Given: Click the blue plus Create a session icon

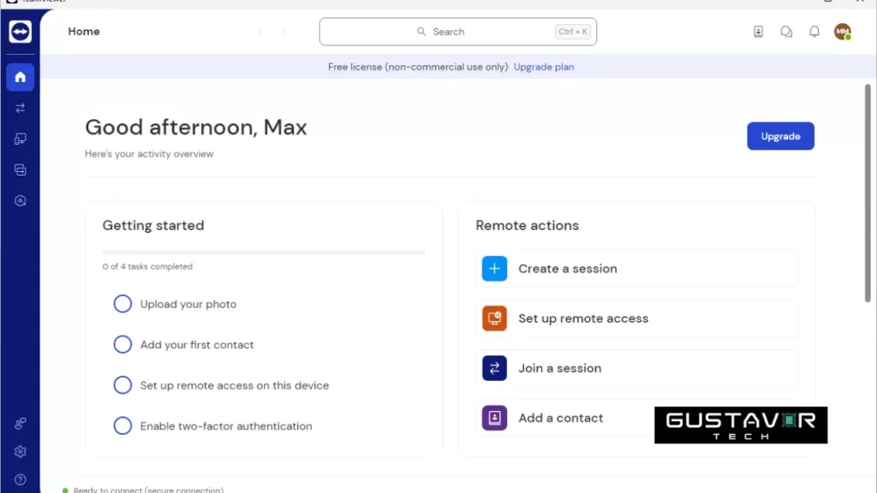Looking at the screenshot, I should click(494, 269).
